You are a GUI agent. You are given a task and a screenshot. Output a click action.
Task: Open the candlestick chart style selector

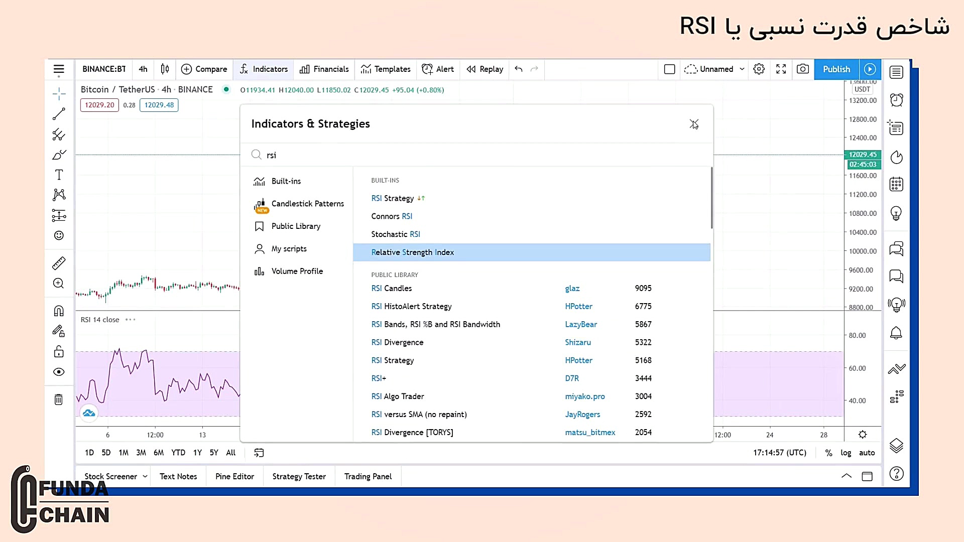(x=165, y=69)
